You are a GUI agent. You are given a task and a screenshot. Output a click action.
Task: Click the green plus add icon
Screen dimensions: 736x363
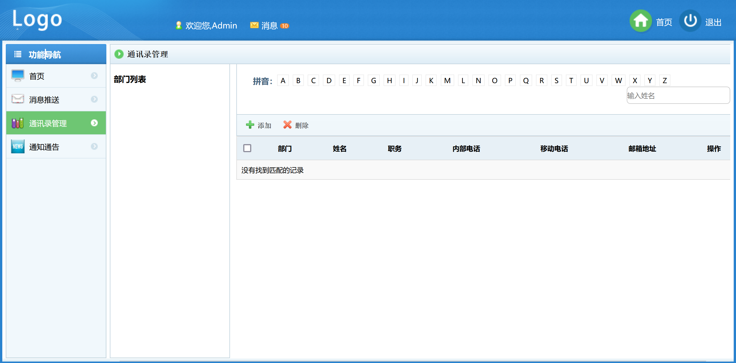tap(250, 125)
